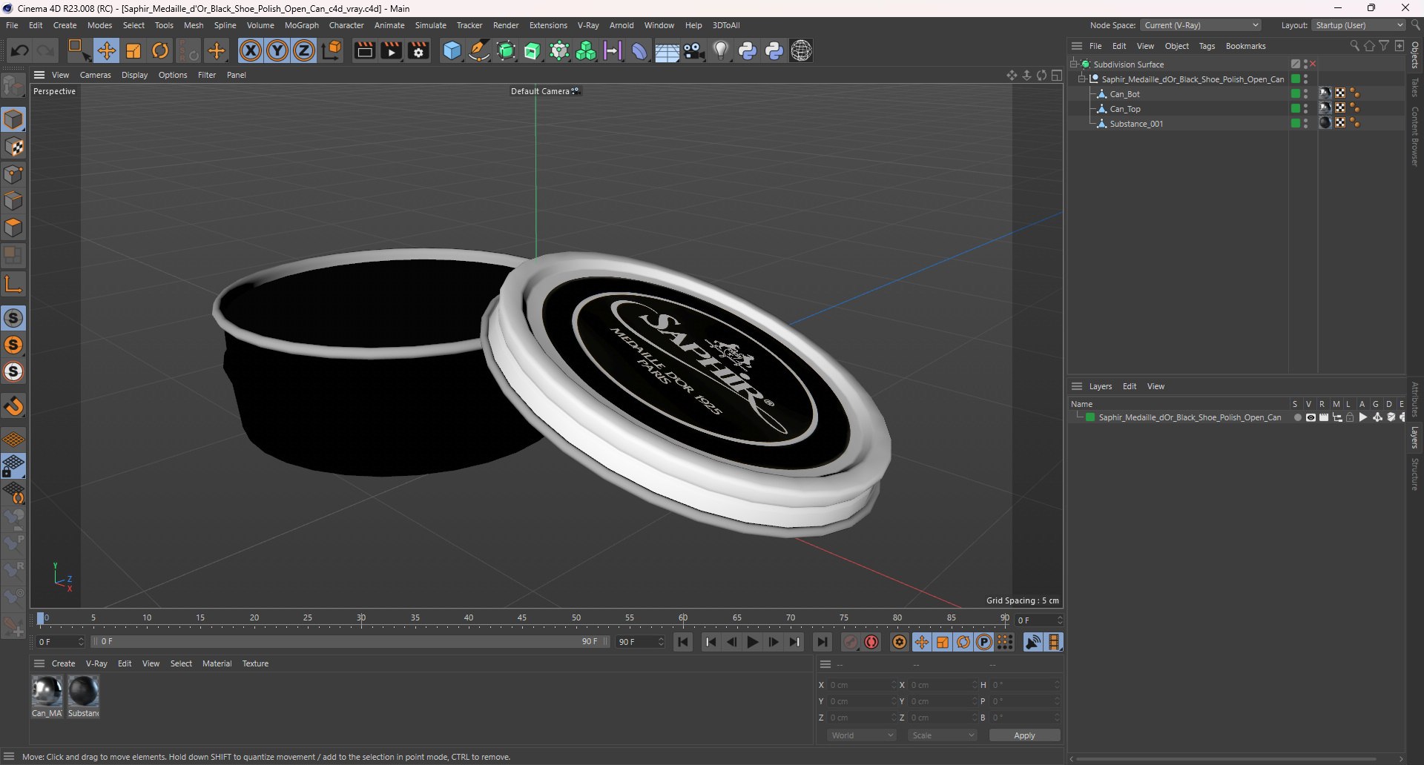Toggle X axis lock icon
The image size is (1424, 765).
(251, 50)
